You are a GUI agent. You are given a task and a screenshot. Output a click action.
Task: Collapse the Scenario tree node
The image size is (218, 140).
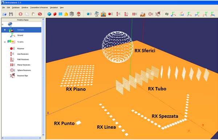click(5, 30)
